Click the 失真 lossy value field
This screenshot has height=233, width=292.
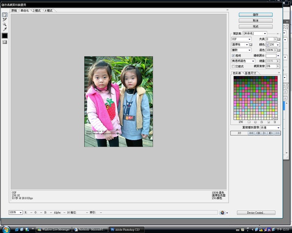270,39
